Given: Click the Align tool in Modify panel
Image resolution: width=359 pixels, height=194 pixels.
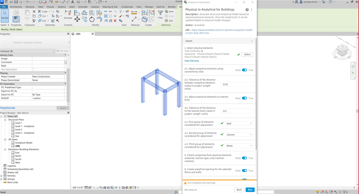Looking at the screenshot, I should [x=77, y=12].
